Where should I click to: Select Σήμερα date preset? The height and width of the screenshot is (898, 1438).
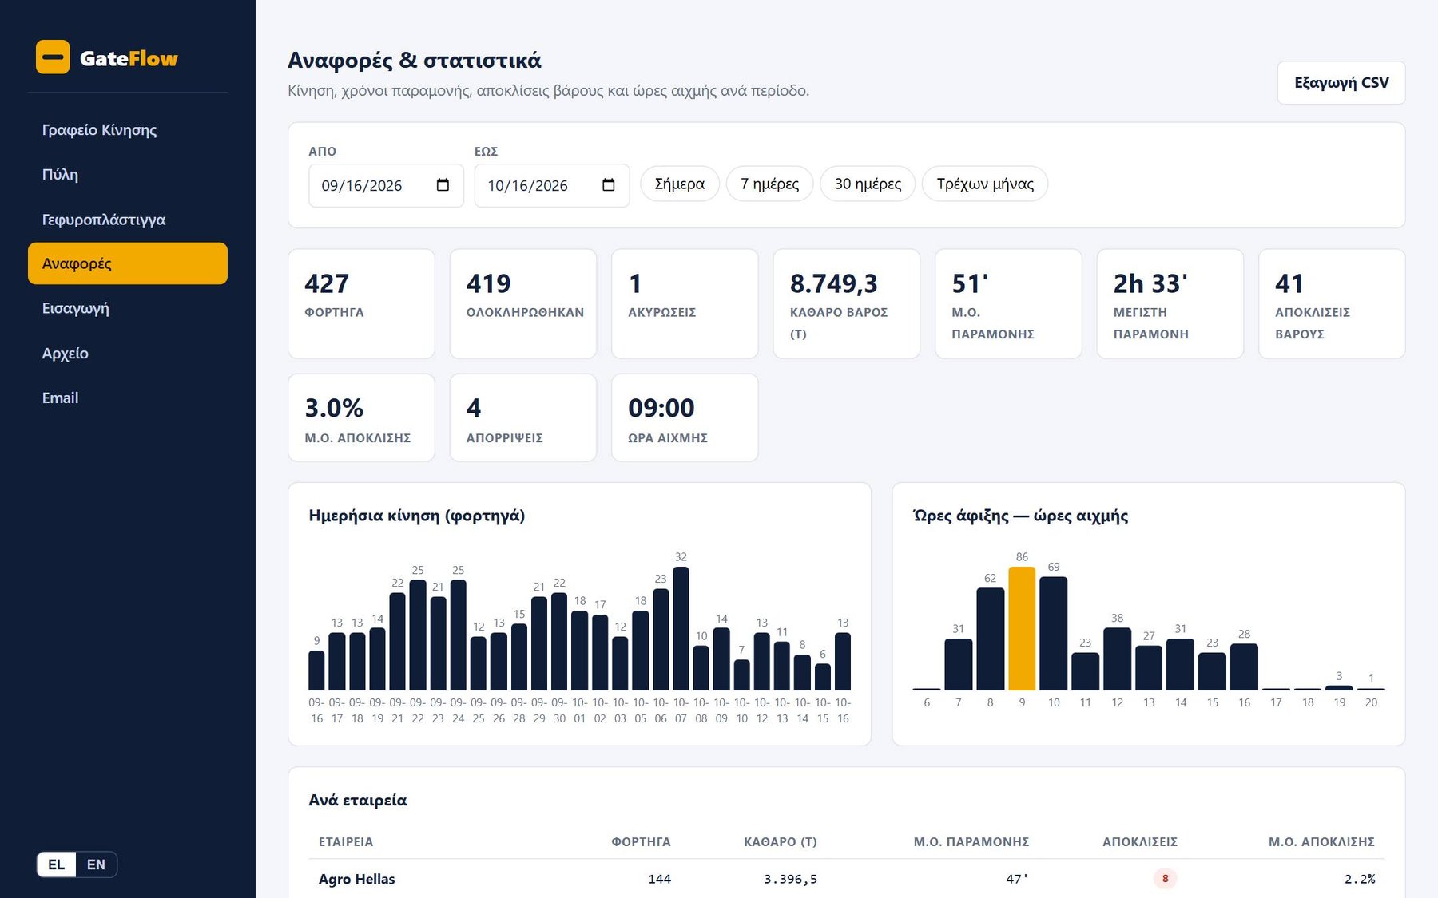[680, 184]
